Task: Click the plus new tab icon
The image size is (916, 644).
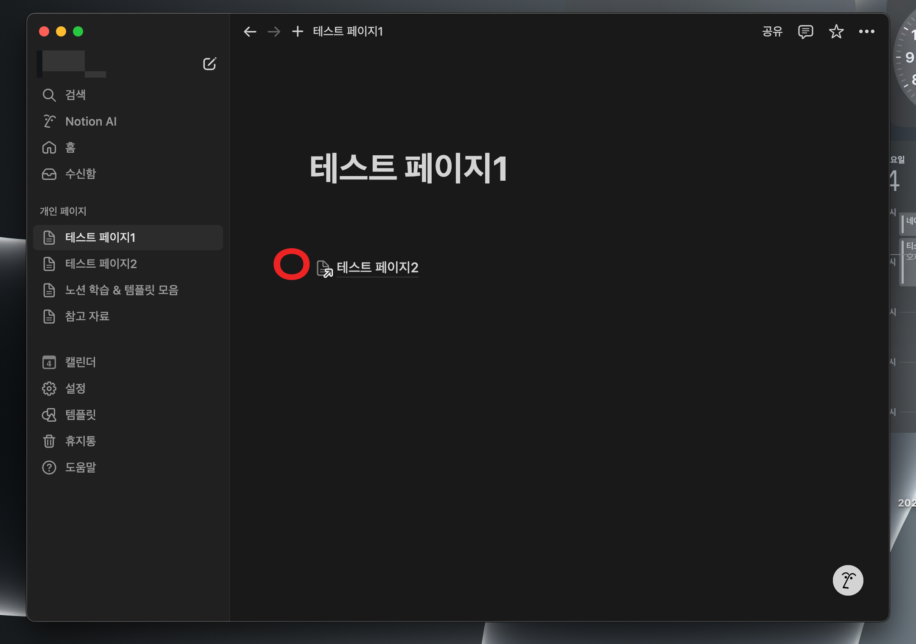Action: coord(298,31)
